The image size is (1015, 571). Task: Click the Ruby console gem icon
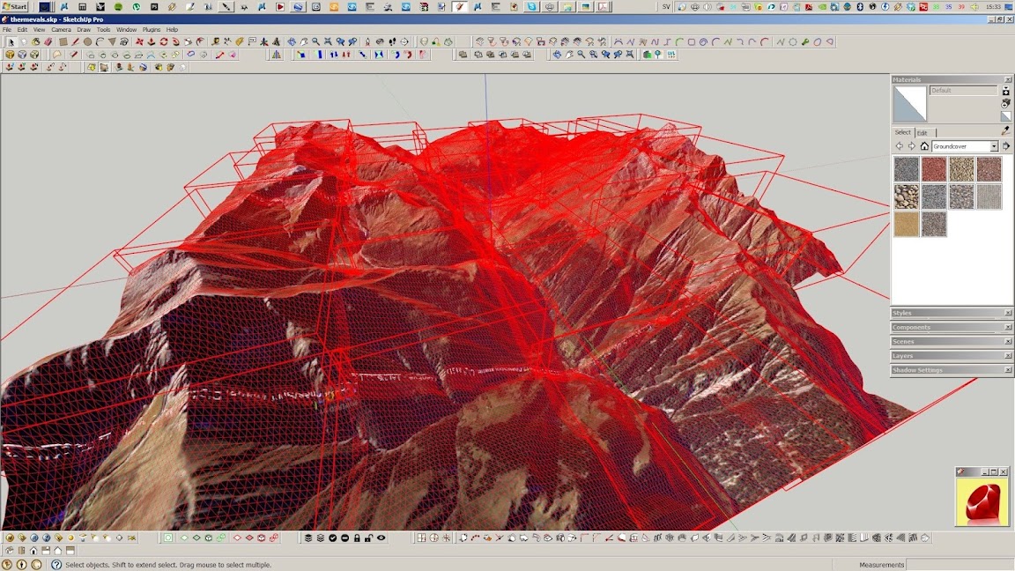click(982, 502)
